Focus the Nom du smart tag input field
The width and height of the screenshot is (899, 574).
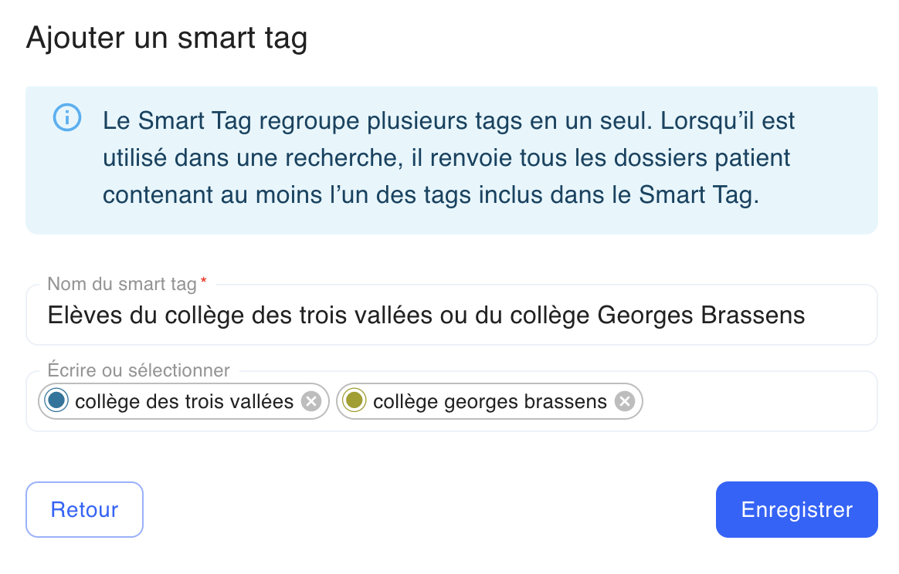point(452,315)
